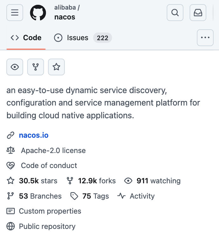This screenshot has height=234, width=219.
Task: Click the law scale license icon
Action: [x=10, y=150]
